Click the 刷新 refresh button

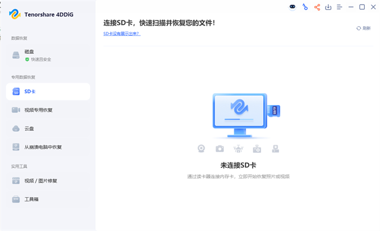click(364, 29)
